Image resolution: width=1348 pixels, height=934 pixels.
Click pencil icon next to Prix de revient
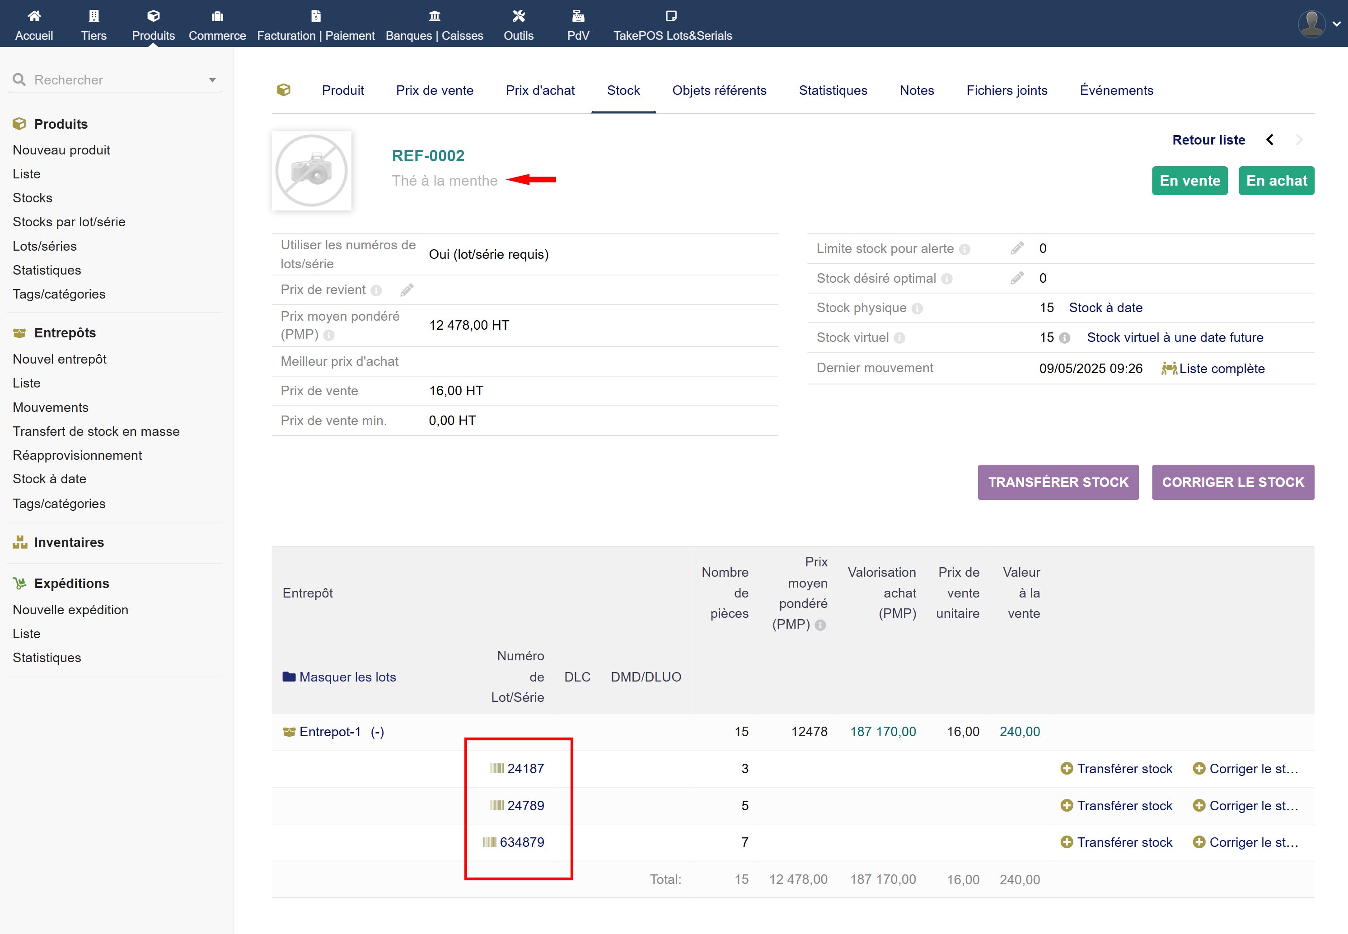tap(407, 290)
